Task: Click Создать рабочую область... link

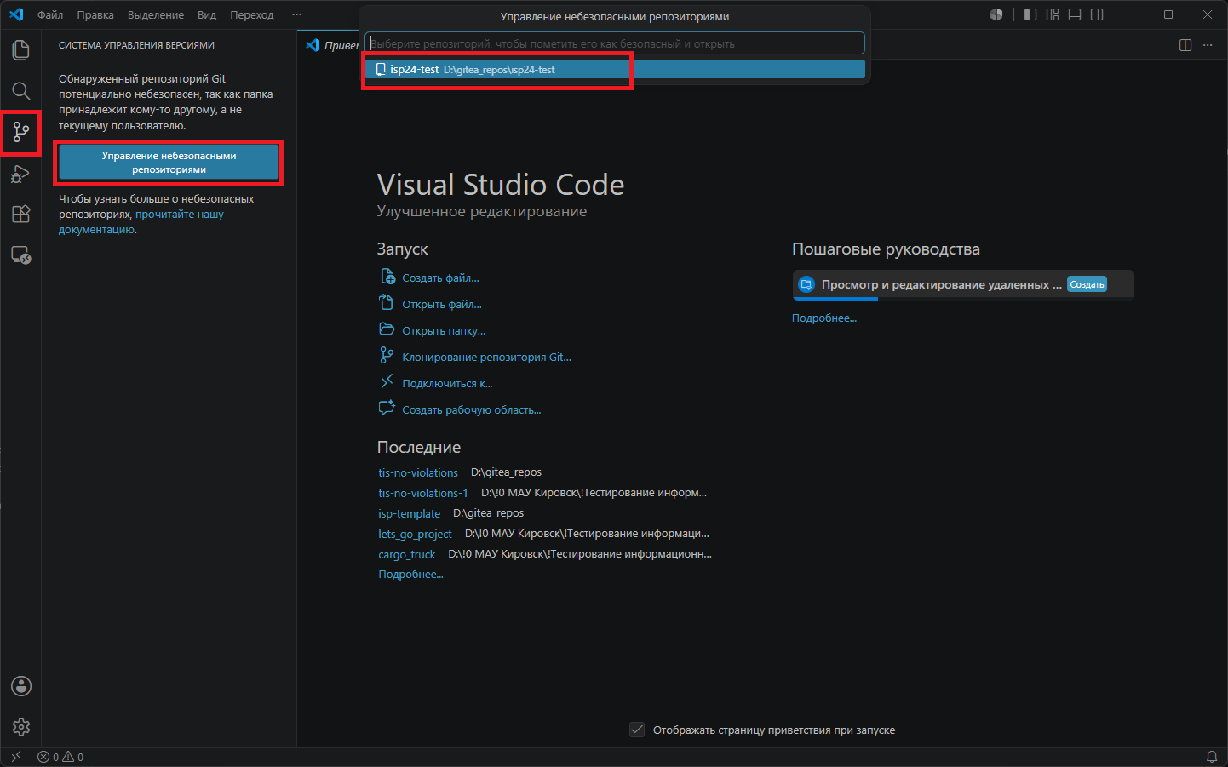Action: coord(471,409)
